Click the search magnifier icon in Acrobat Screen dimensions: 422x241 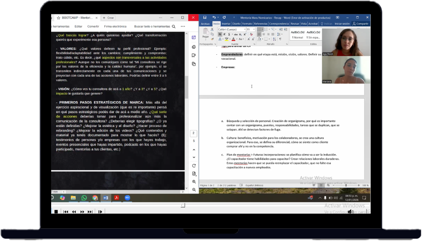[x=174, y=26]
